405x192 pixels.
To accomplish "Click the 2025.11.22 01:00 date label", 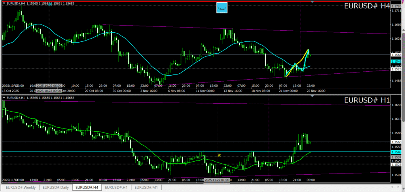I will tap(217, 180).
